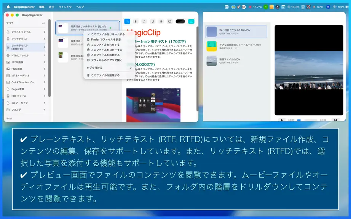Click the play button under video
Viewport: 351px width, 219px height.
click(x=282, y=120)
